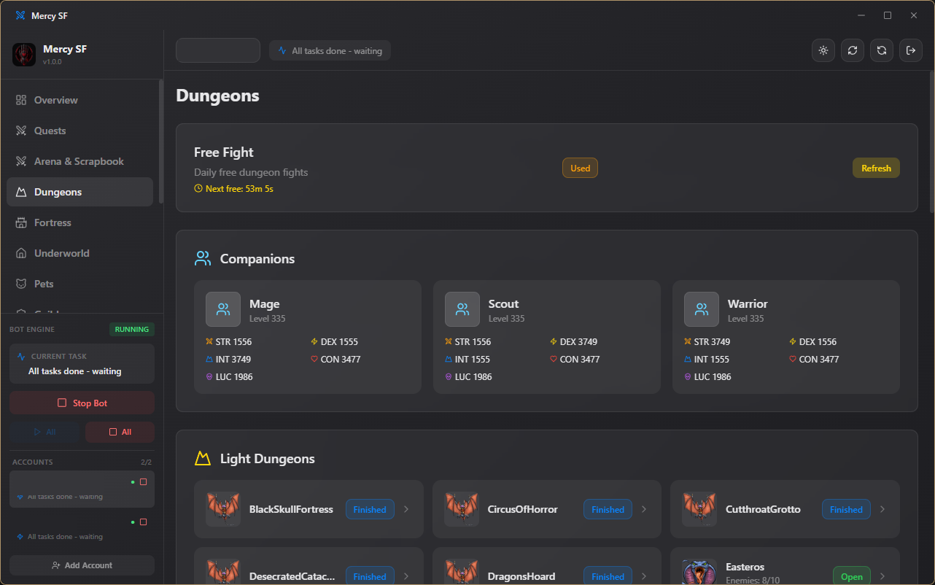The height and width of the screenshot is (585, 935).
Task: Expand Easteros with its chevron
Action: point(882,576)
